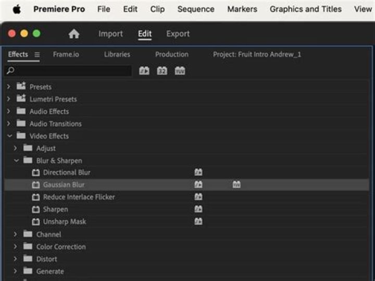Click the accelerated badge beside Reduce Interlace Flicker

(x=198, y=197)
